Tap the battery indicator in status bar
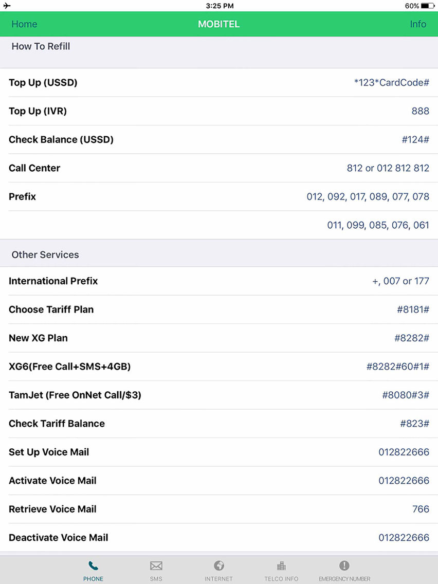 point(427,6)
